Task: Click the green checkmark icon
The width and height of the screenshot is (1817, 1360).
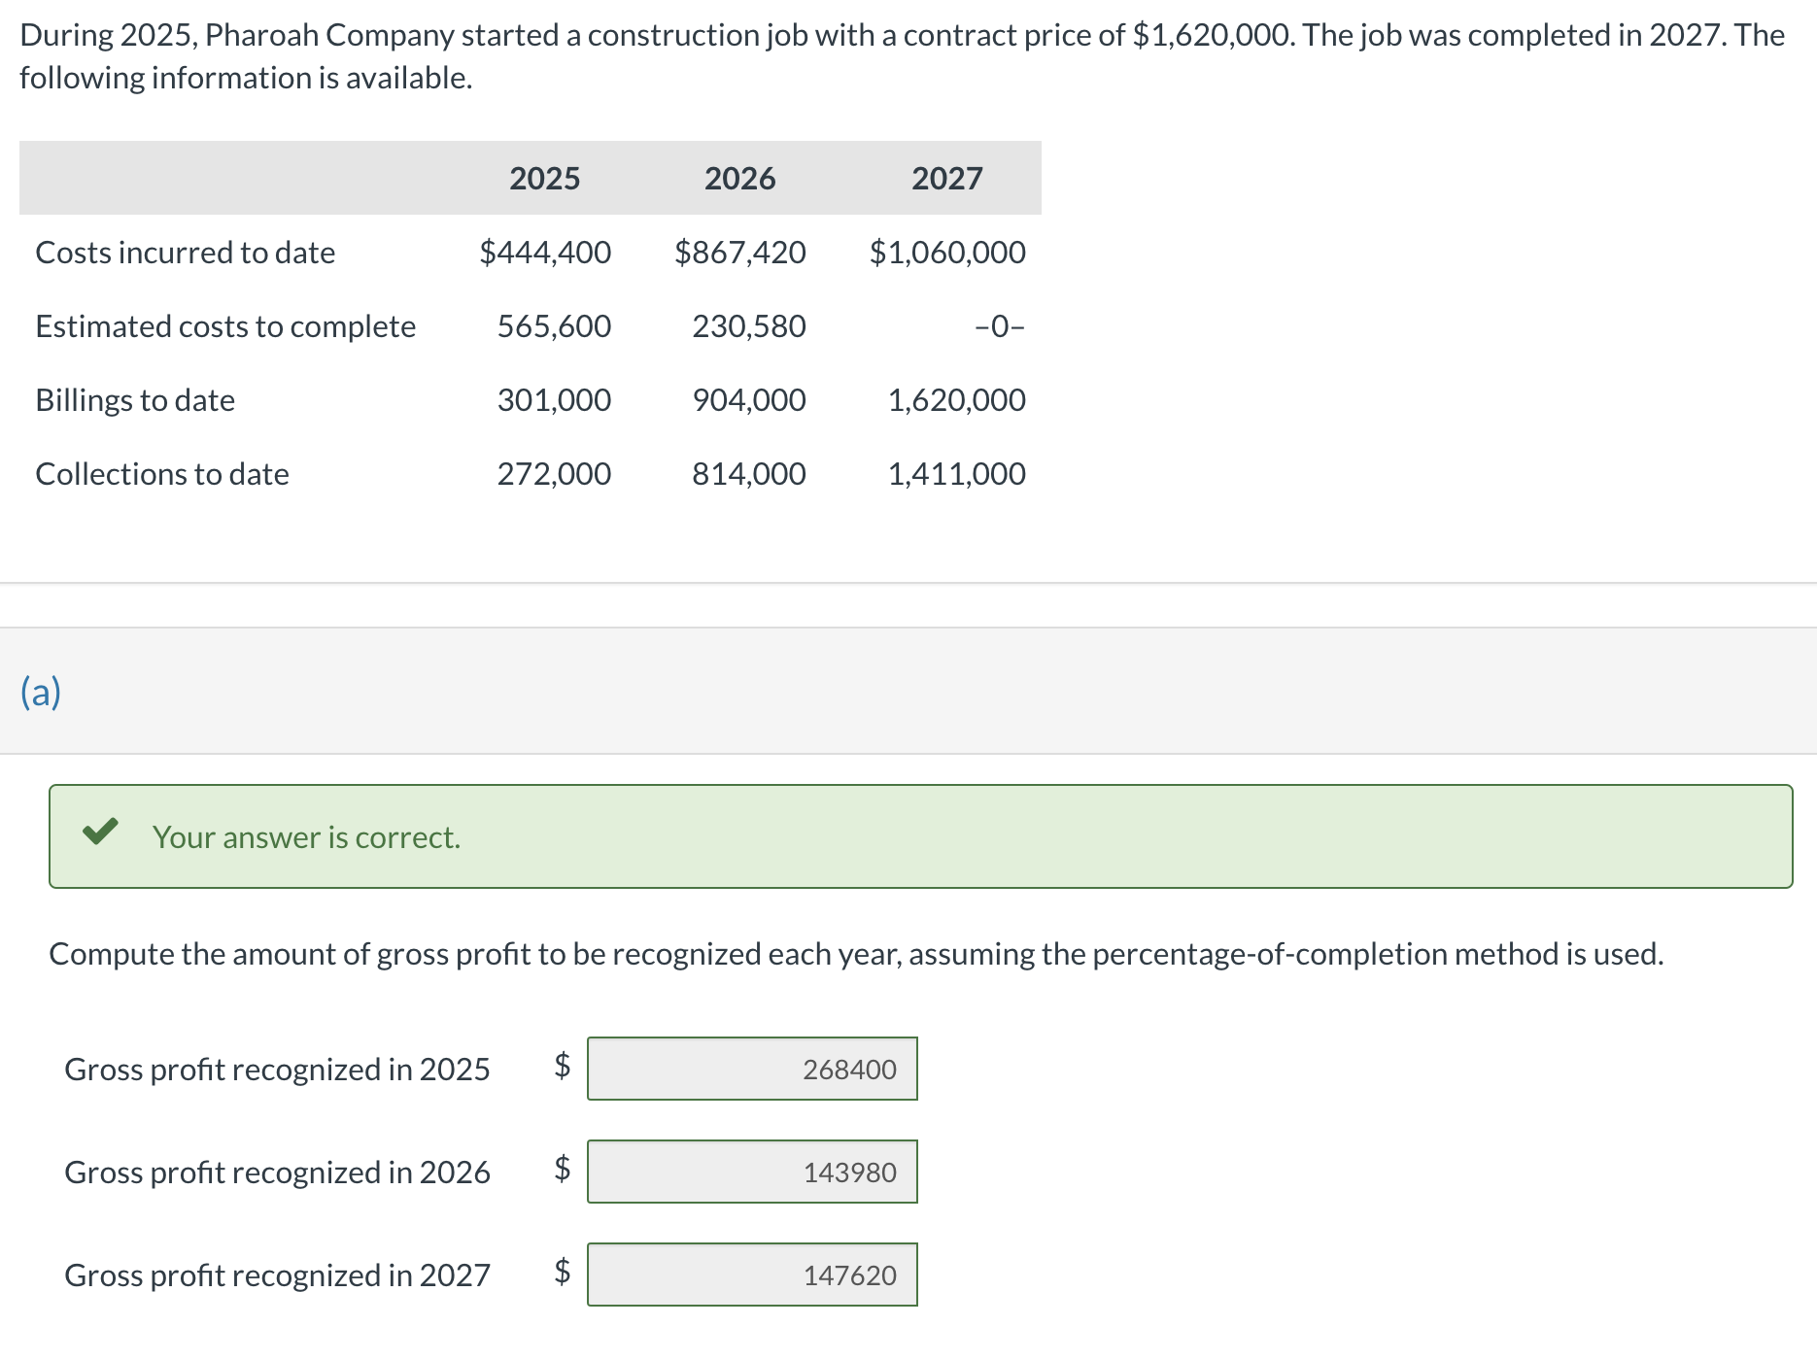Action: click(x=100, y=833)
